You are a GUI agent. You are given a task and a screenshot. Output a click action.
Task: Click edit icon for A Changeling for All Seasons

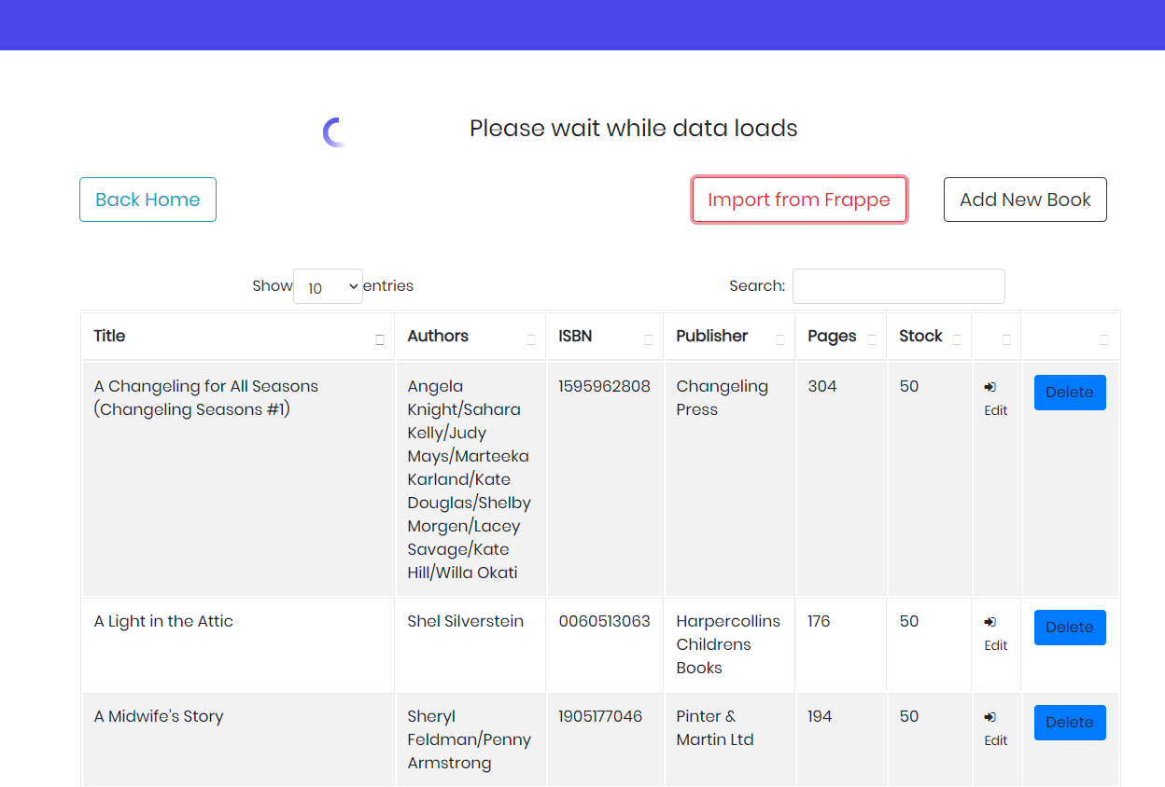(x=990, y=387)
